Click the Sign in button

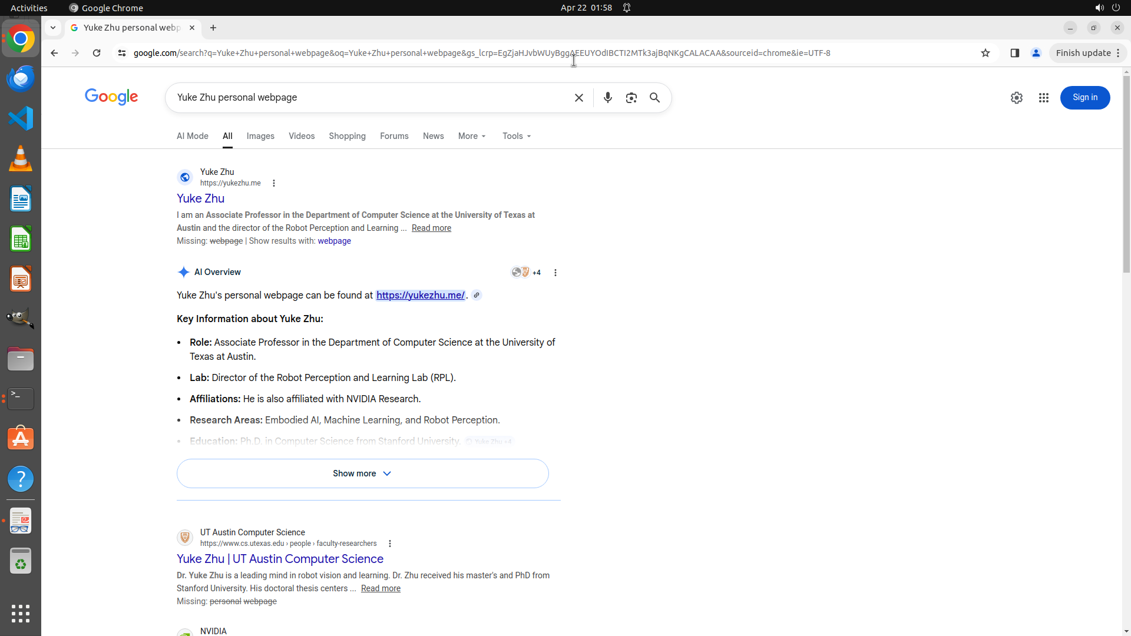point(1084,98)
